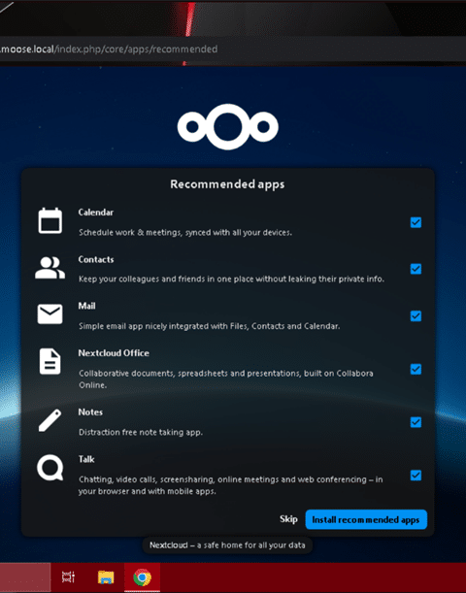Click "Distraction free note taking app" text
The width and height of the screenshot is (466, 593).
(x=141, y=432)
